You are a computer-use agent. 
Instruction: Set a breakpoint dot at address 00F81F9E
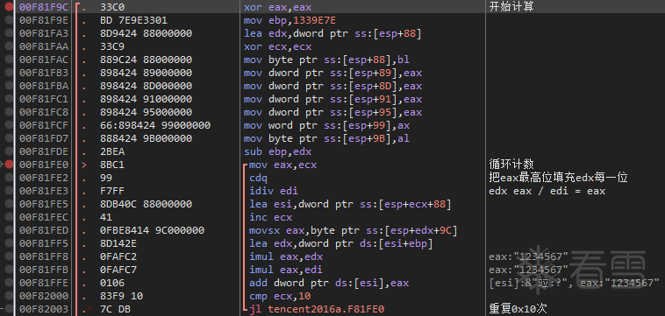tap(9, 20)
